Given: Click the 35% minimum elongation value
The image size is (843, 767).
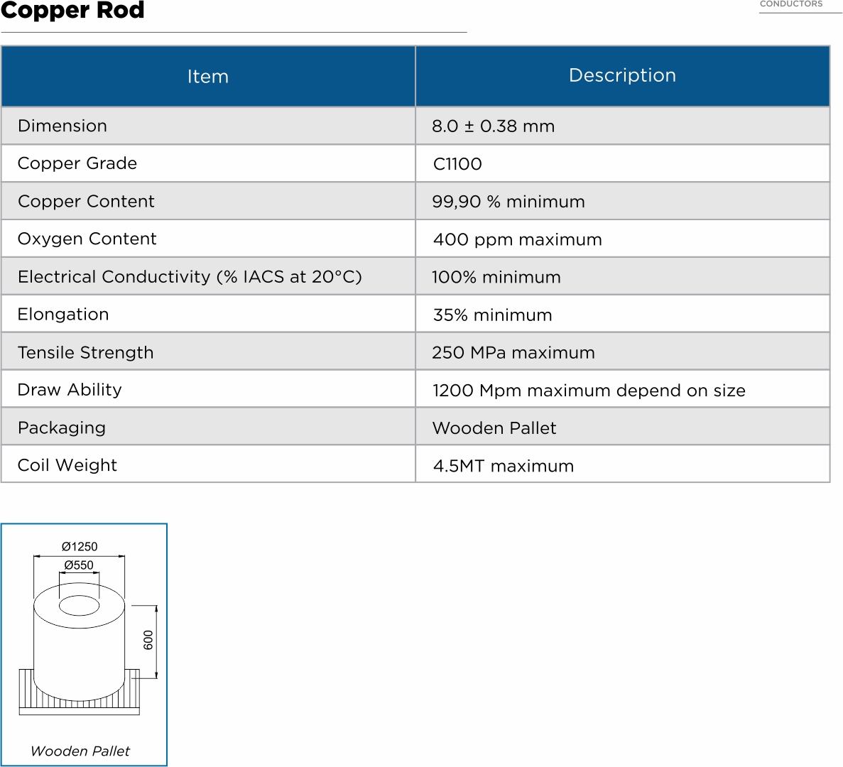Looking at the screenshot, I should pos(492,315).
